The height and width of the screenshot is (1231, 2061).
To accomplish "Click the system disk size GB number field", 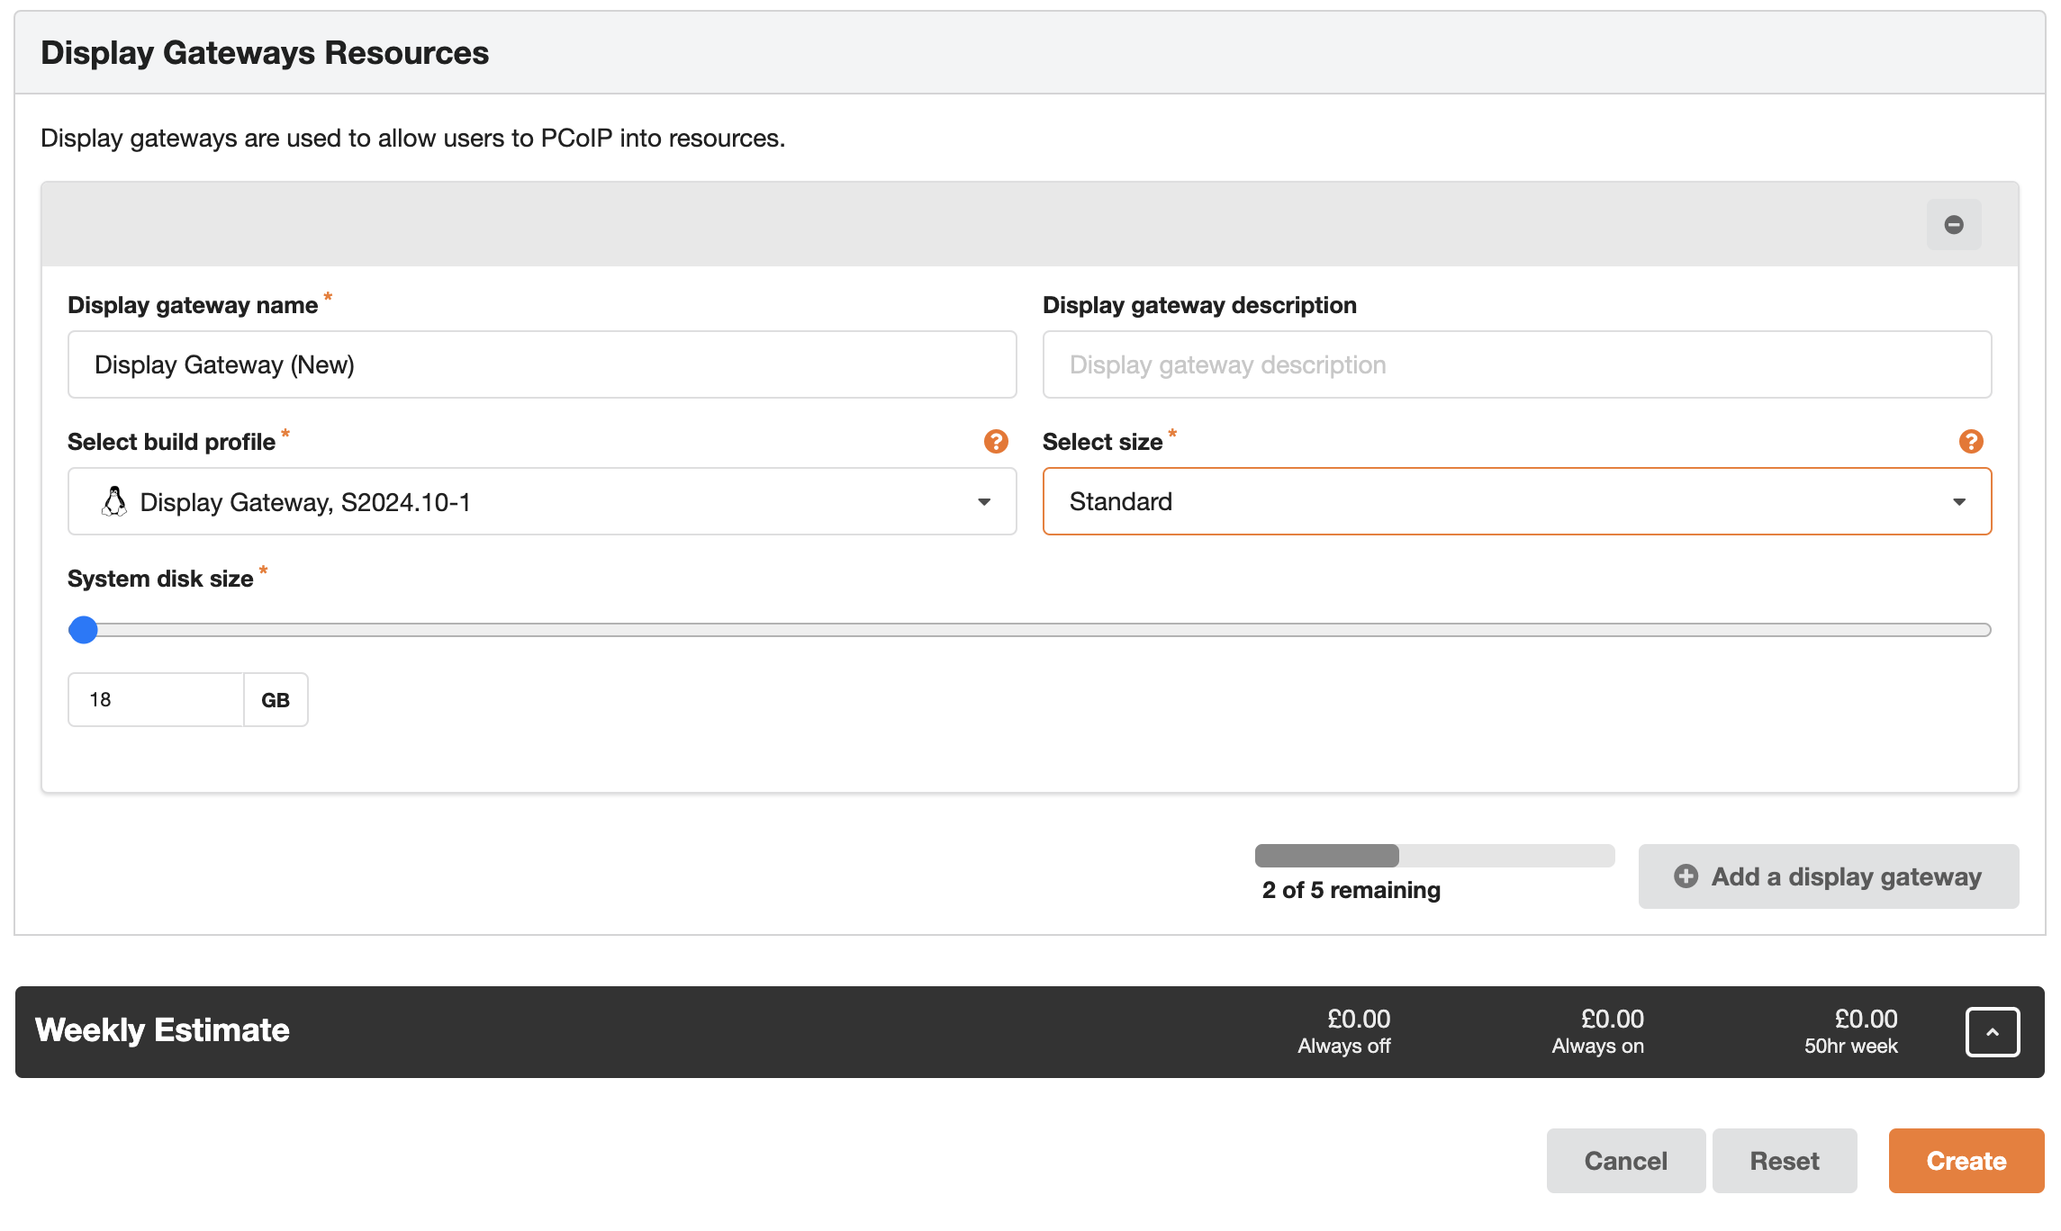I will [x=156, y=700].
